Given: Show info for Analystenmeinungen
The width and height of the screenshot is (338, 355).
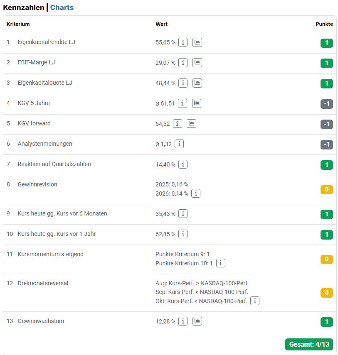Looking at the screenshot, I should tap(179, 144).
